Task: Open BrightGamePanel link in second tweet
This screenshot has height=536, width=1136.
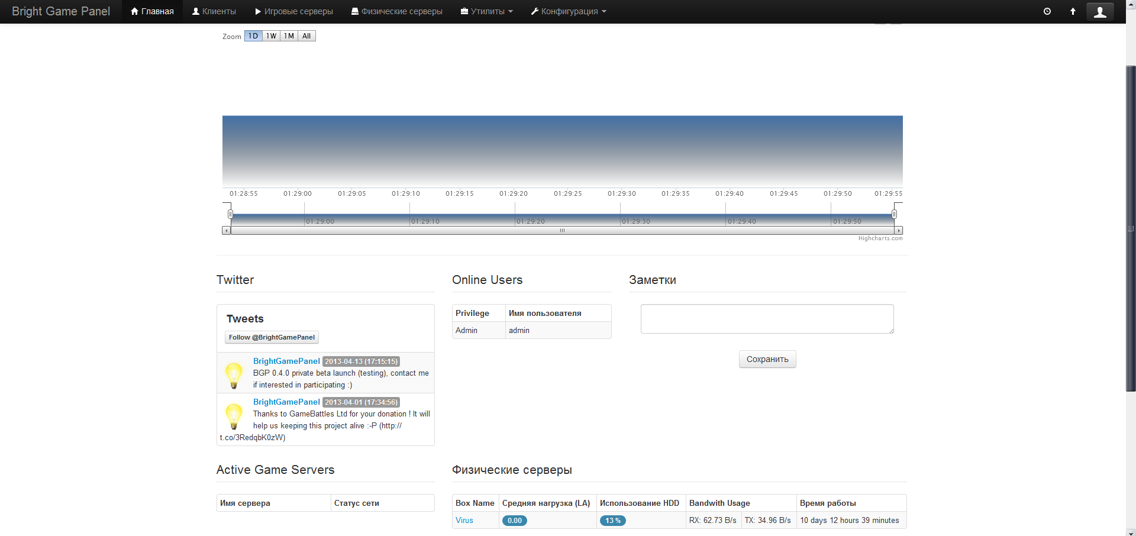Action: point(286,402)
